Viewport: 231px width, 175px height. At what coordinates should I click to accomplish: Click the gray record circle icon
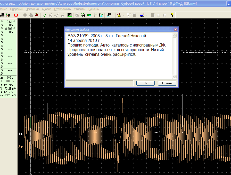tap(25, 15)
